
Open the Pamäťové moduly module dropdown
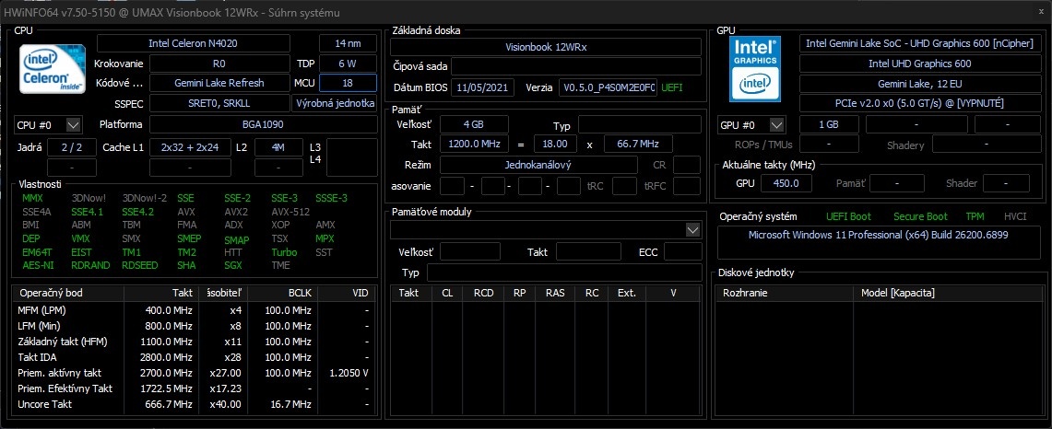click(x=693, y=228)
